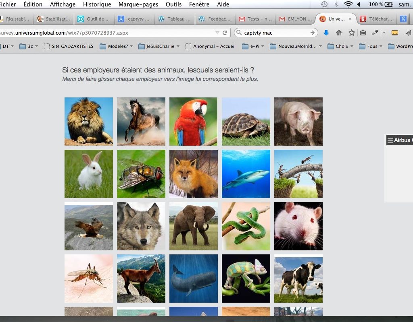Select the flying eagle image

point(88,226)
